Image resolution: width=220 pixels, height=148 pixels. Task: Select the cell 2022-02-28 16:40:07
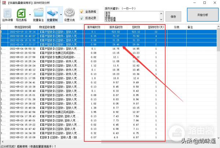(23, 36)
